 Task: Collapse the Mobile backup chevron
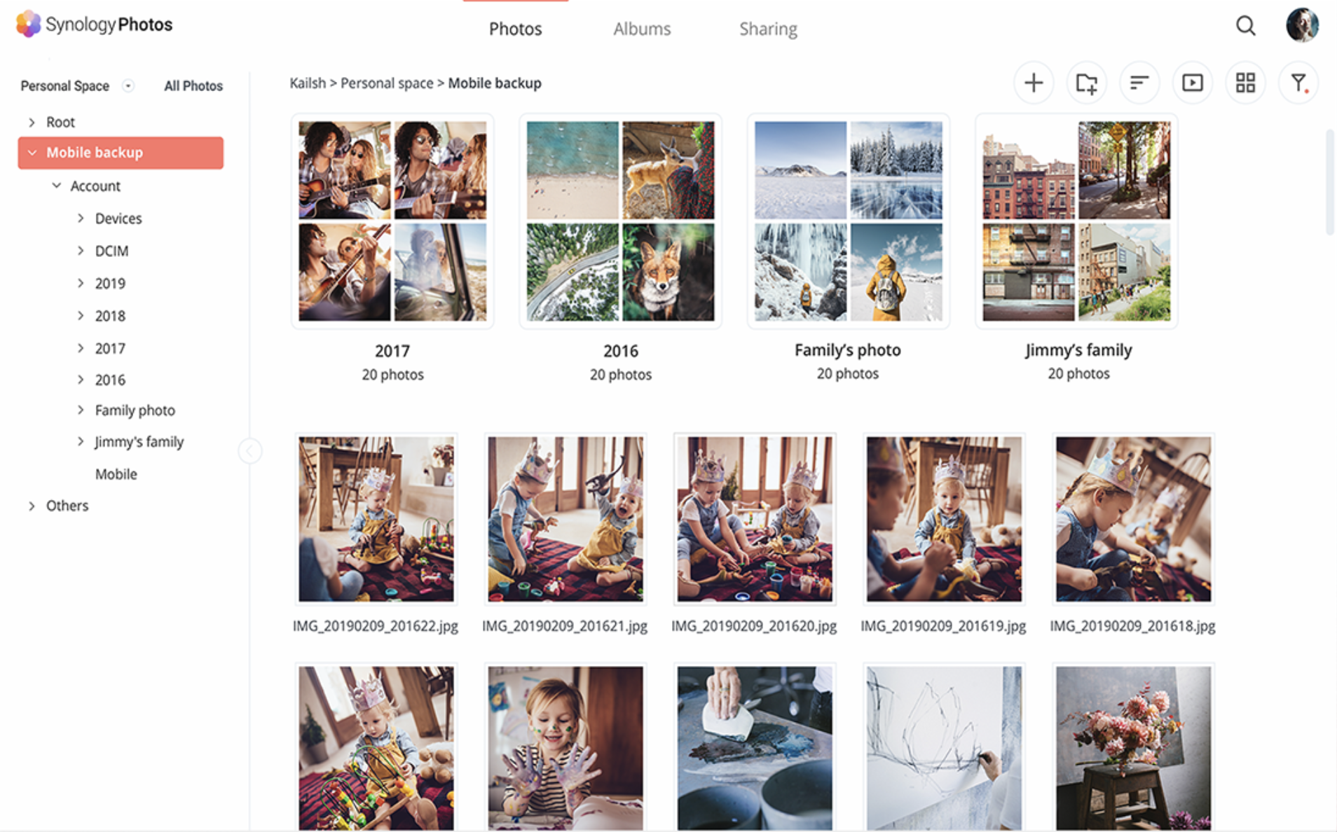(x=32, y=153)
